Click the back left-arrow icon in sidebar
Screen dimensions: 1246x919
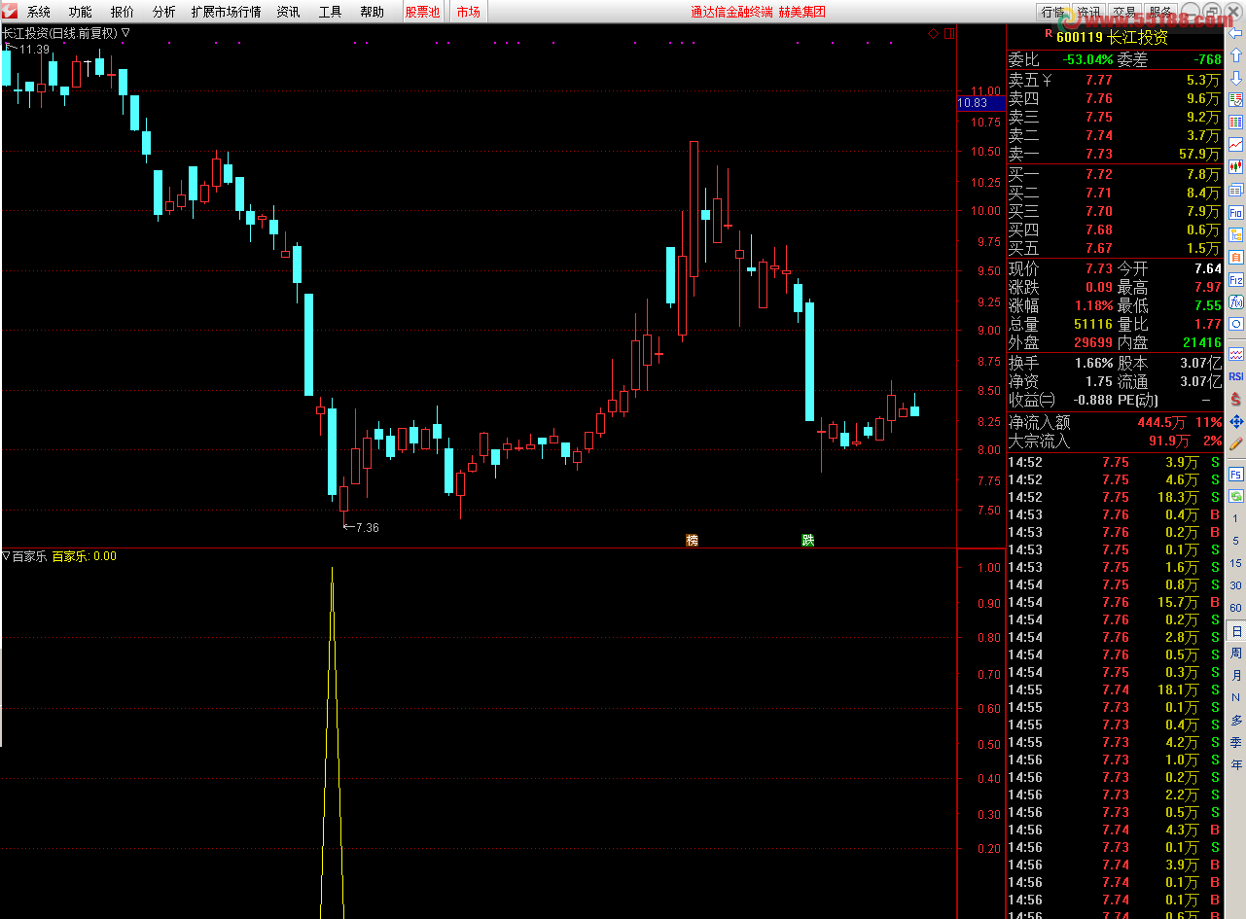(x=1236, y=33)
